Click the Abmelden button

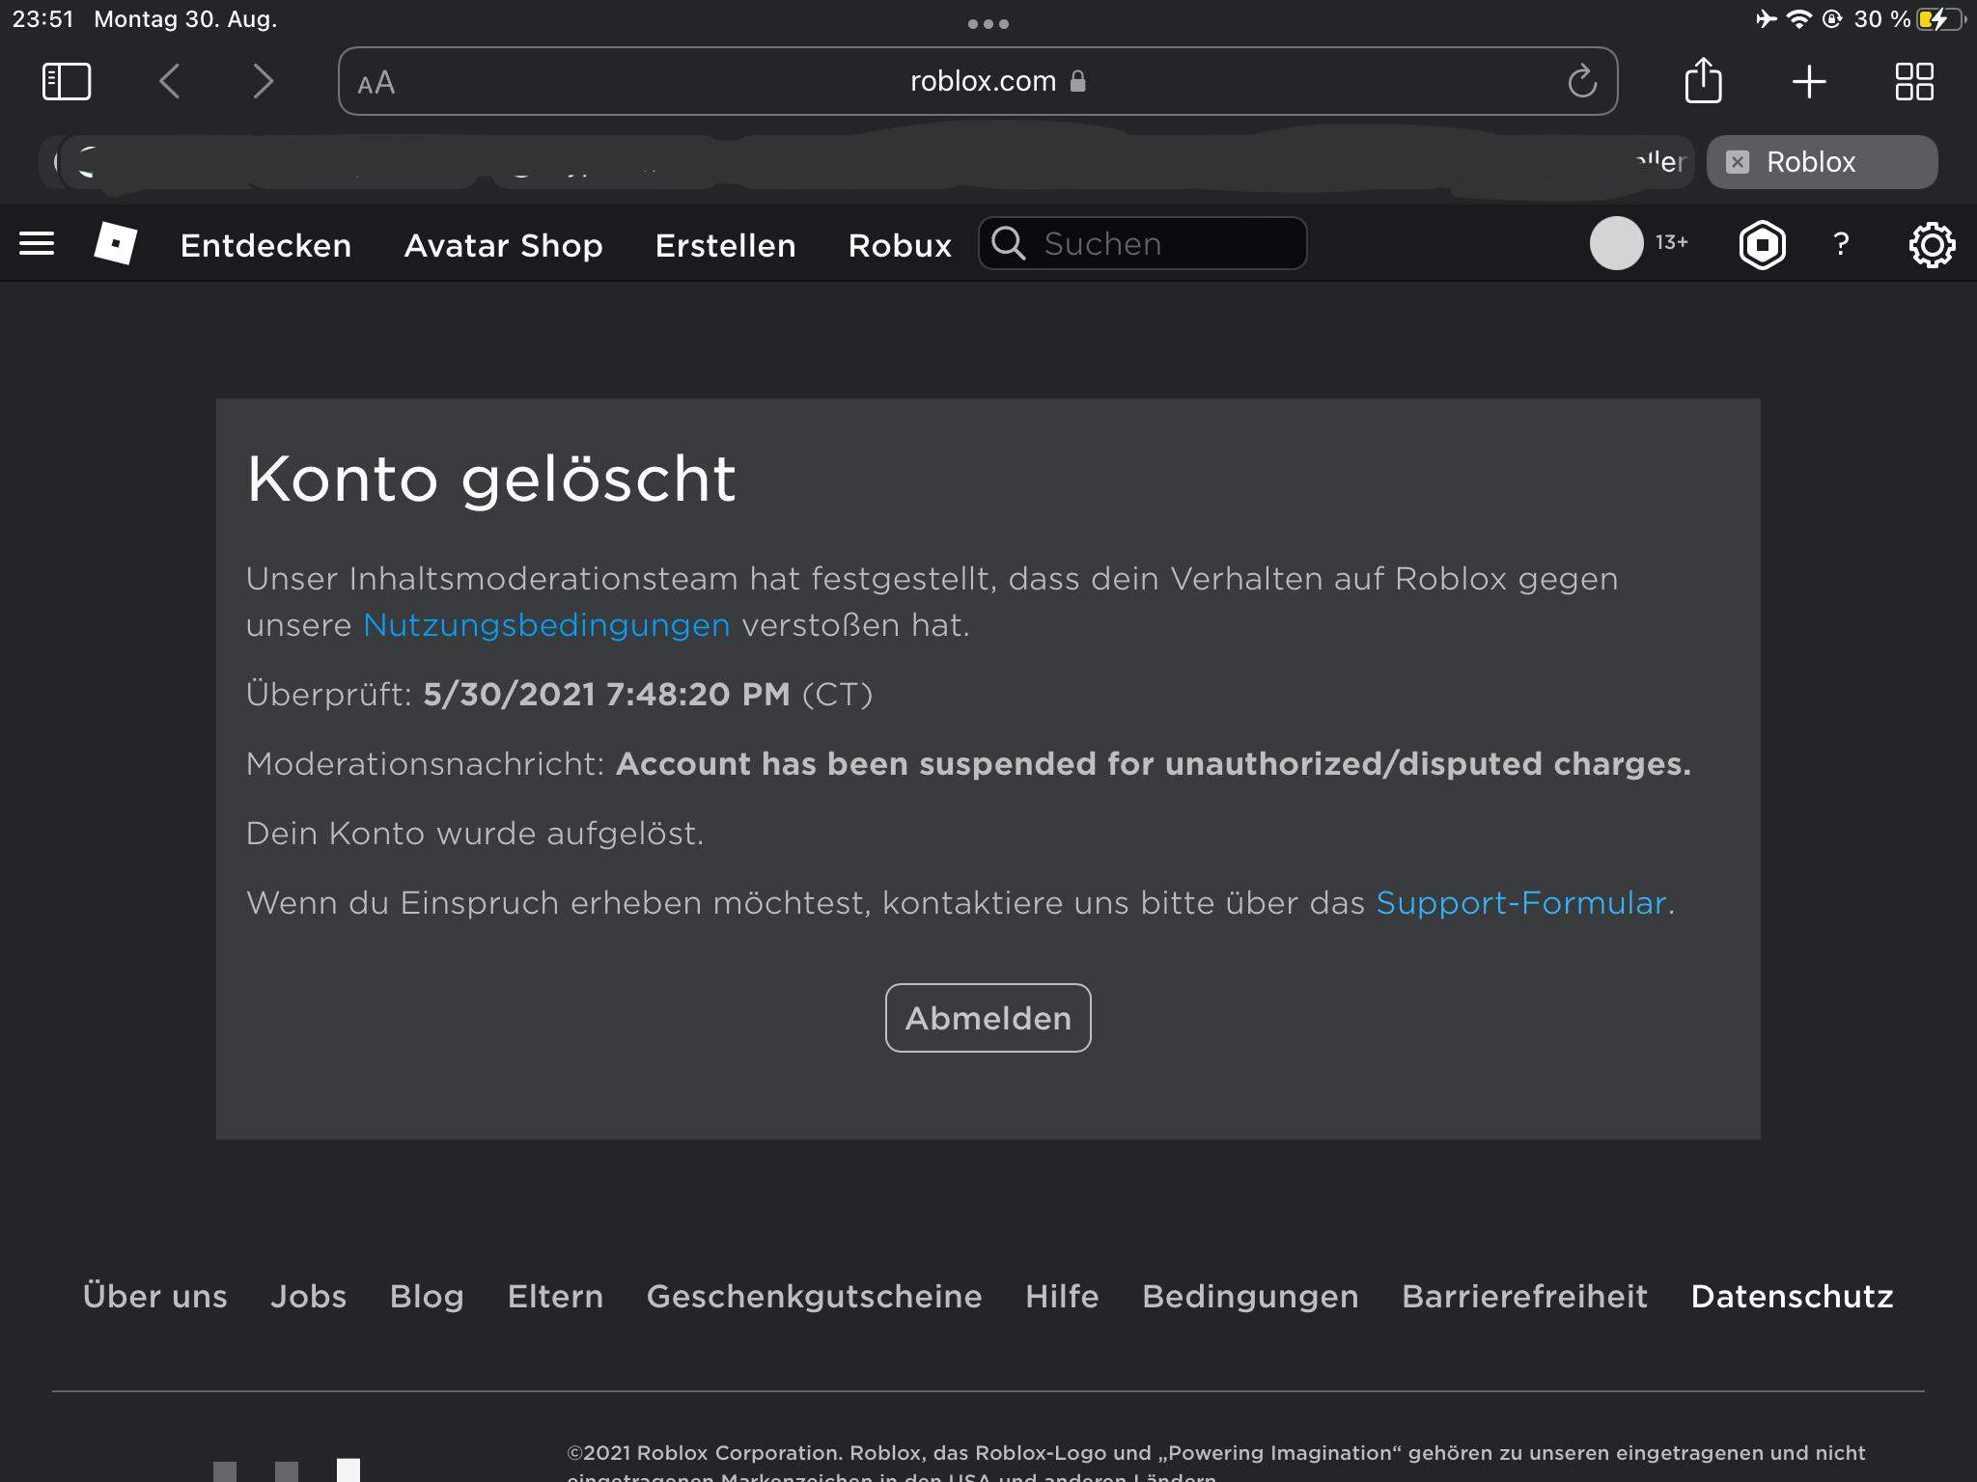(988, 1018)
